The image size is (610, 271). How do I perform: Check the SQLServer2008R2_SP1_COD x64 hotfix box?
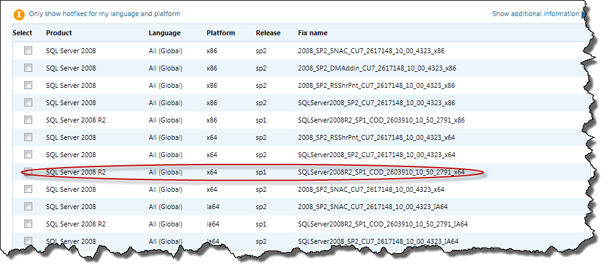point(28,171)
